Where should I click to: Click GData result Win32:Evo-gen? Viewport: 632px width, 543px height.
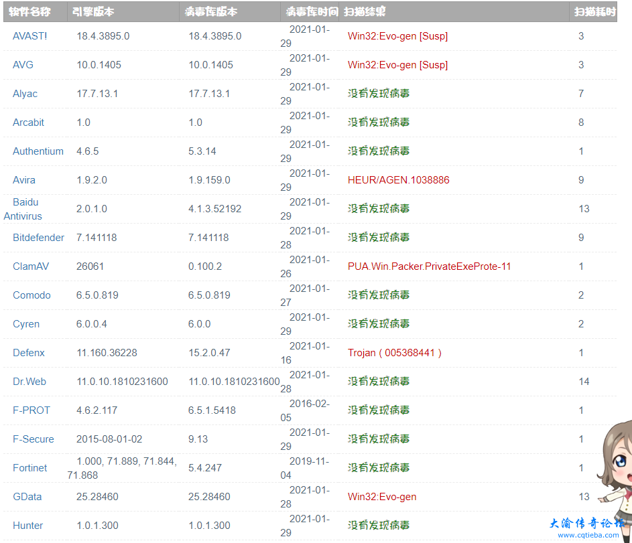(382, 497)
